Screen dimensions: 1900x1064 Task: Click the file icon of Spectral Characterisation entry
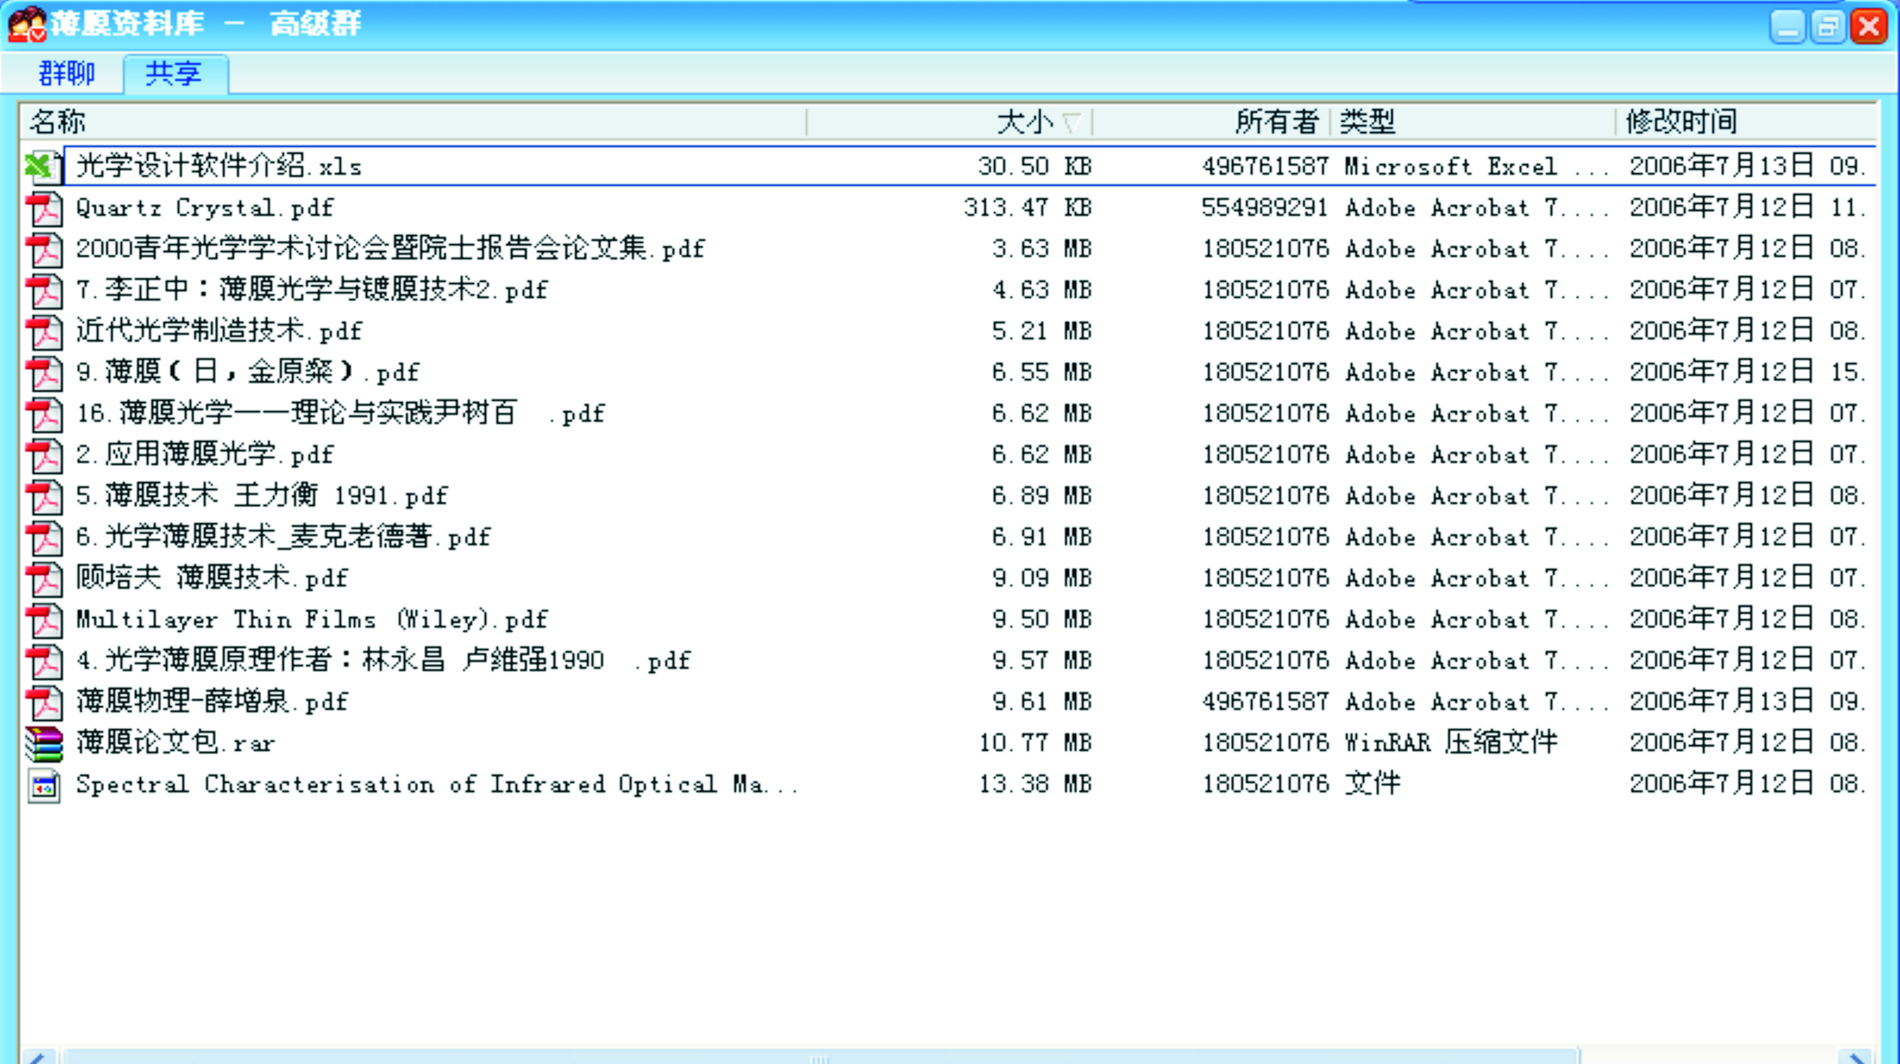(x=44, y=785)
